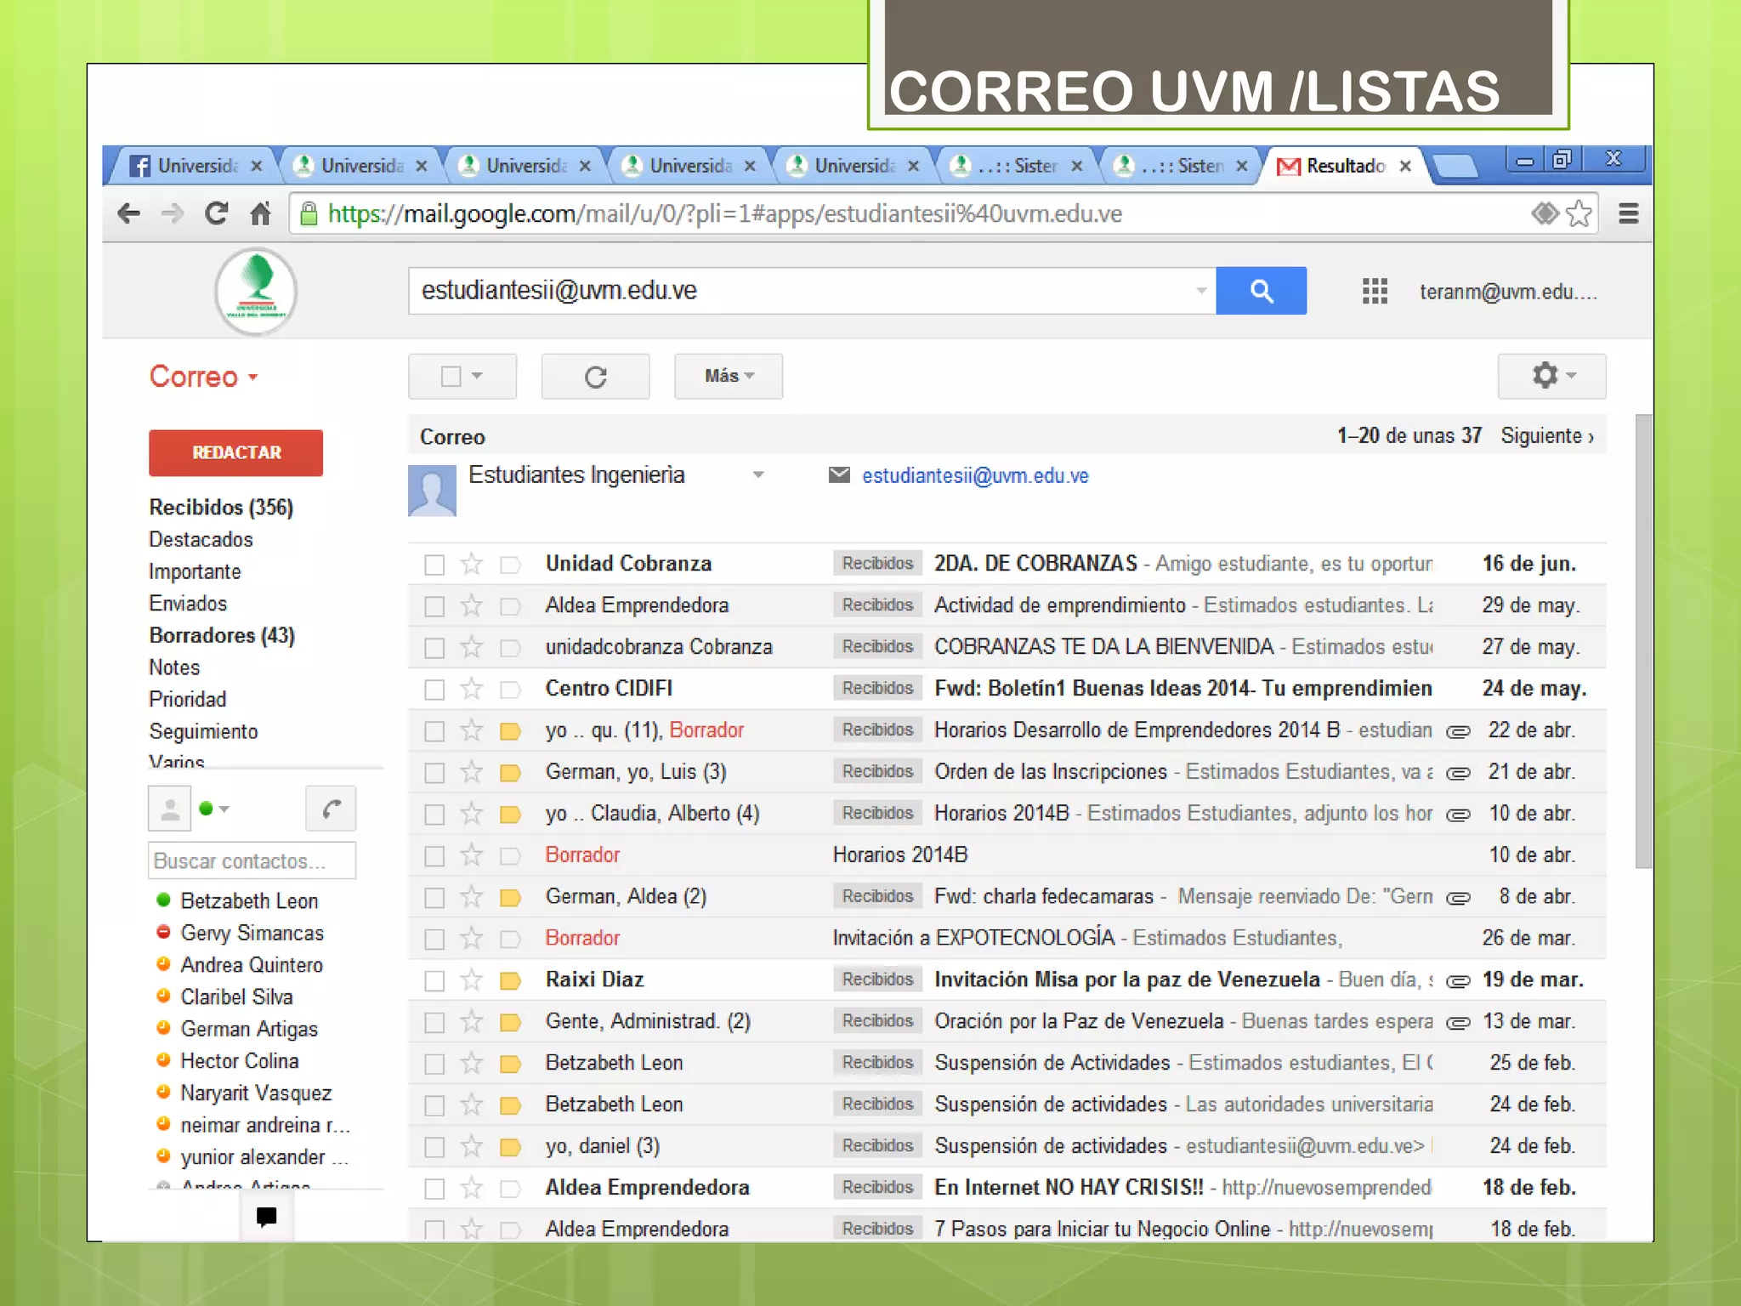
Task: Star the Centro CIDIFI message
Action: tap(472, 689)
